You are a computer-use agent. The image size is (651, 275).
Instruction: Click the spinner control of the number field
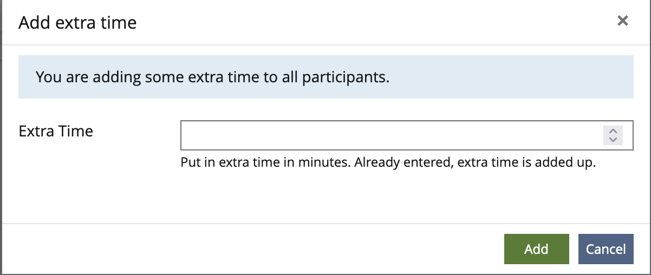pos(613,135)
